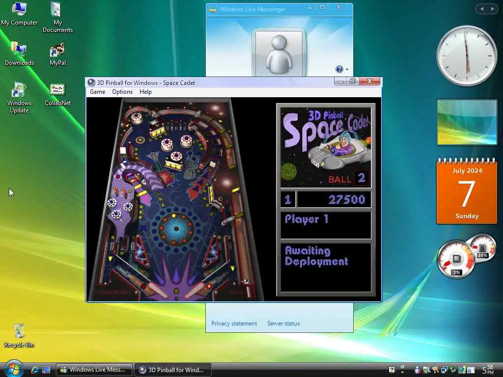Click the Space Cadet logo artwork
503x377 pixels.
point(326,147)
